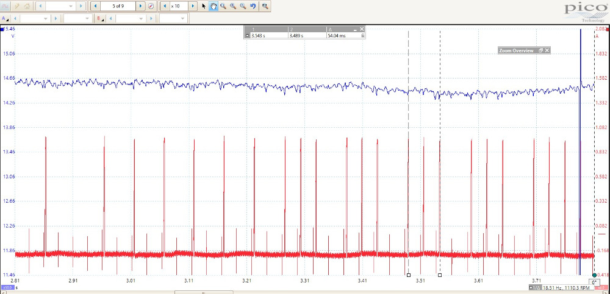Open the Channel A coupling dropdown

(x=87, y=19)
